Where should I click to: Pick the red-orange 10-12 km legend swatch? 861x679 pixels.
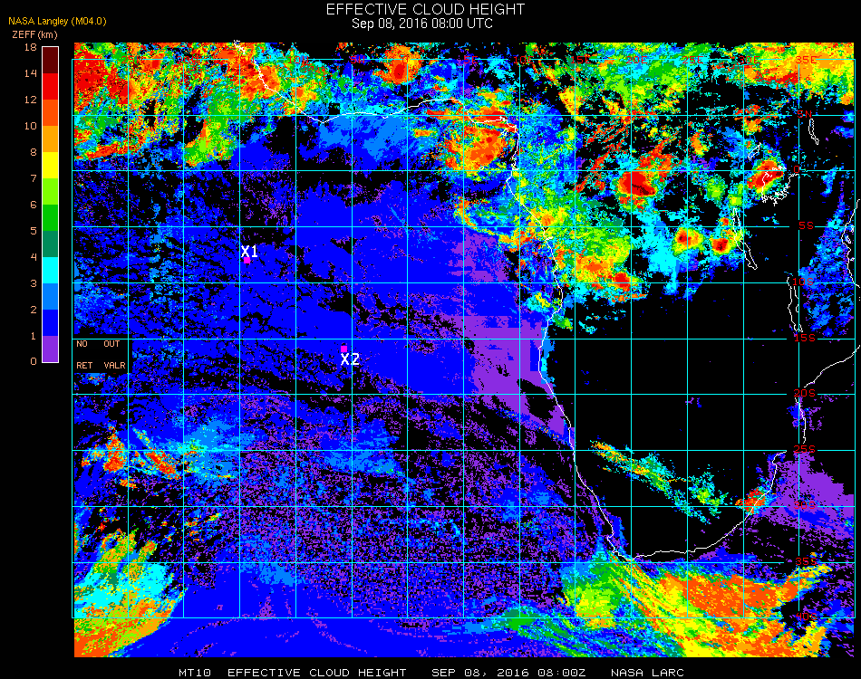click(x=50, y=113)
